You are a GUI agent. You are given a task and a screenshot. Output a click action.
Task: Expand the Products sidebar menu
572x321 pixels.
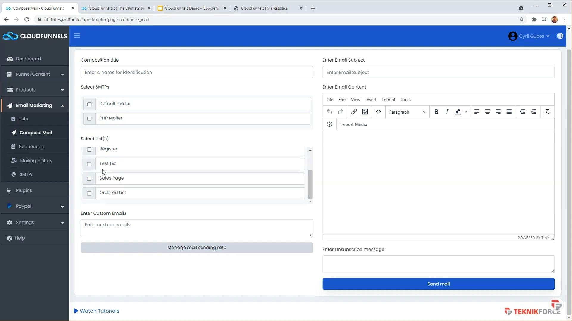(26, 89)
